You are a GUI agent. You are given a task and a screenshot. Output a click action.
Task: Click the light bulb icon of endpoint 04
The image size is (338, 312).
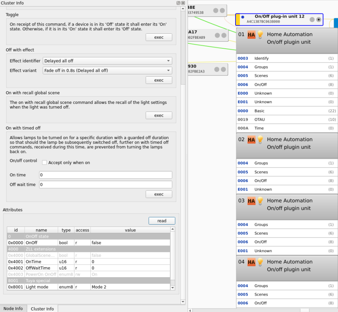(260, 262)
